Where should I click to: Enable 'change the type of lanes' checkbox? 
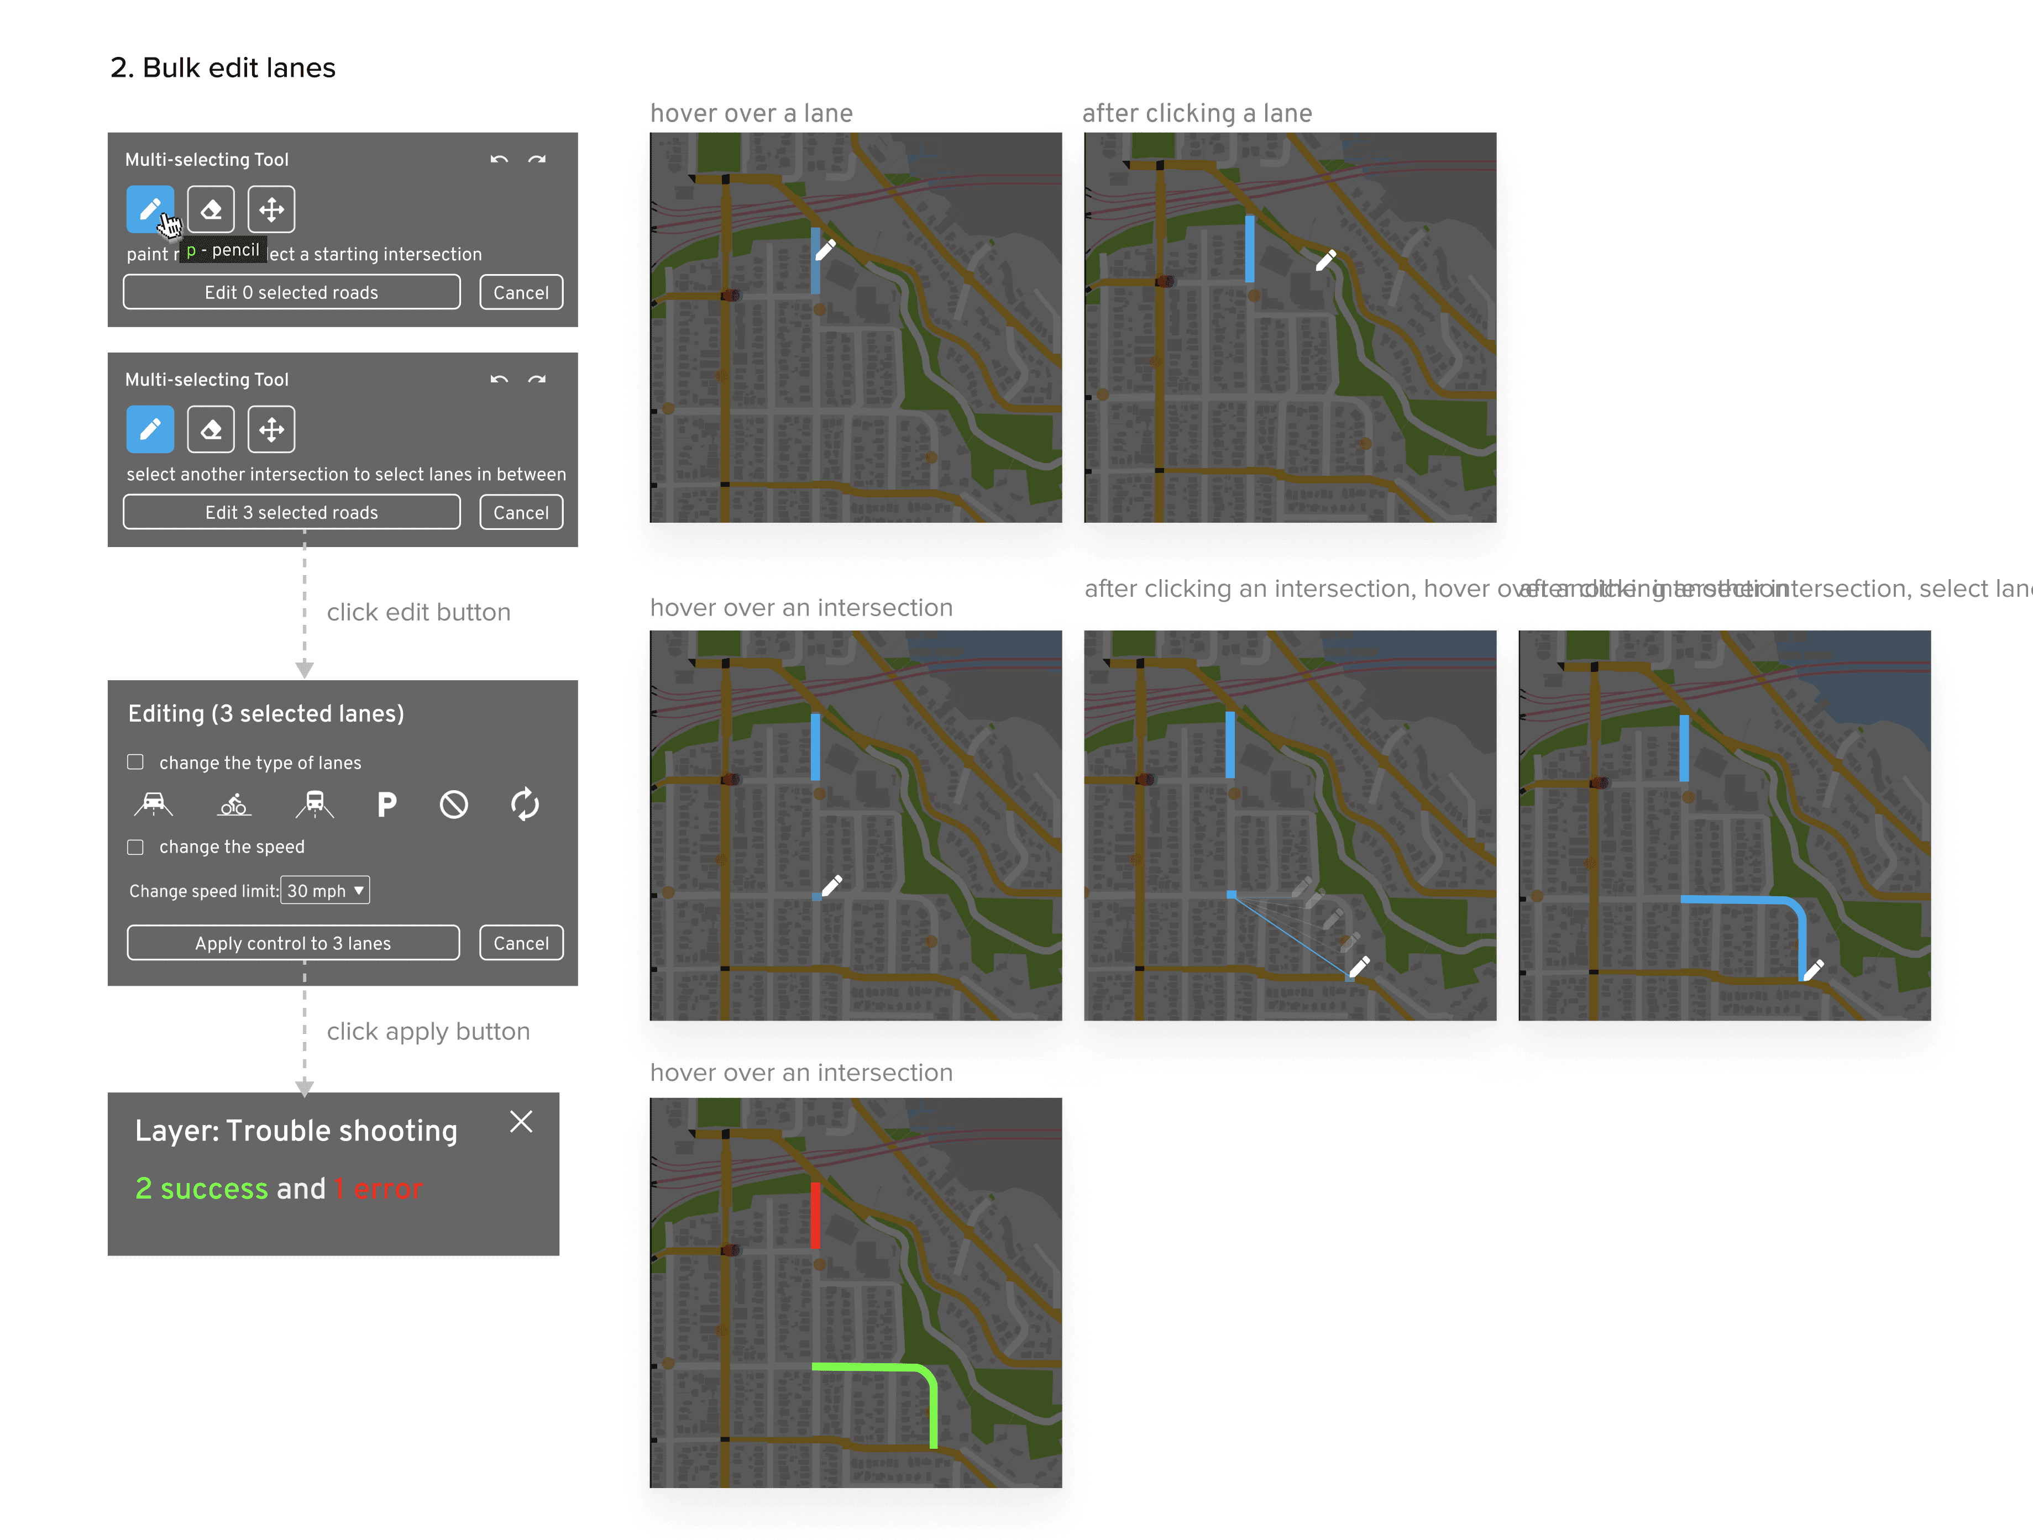click(136, 762)
